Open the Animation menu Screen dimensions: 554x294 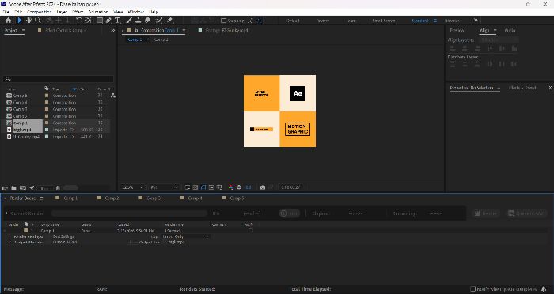pos(98,12)
